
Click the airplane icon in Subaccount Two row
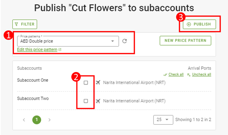[98, 101]
